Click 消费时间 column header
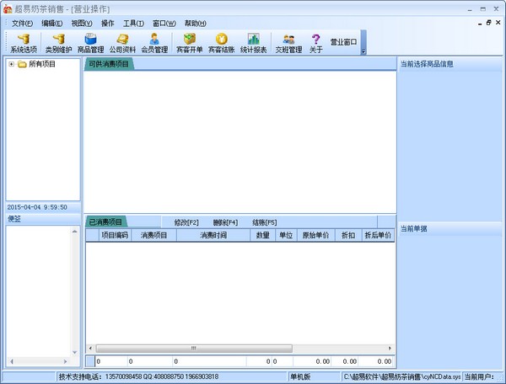506x384 pixels. 213,235
